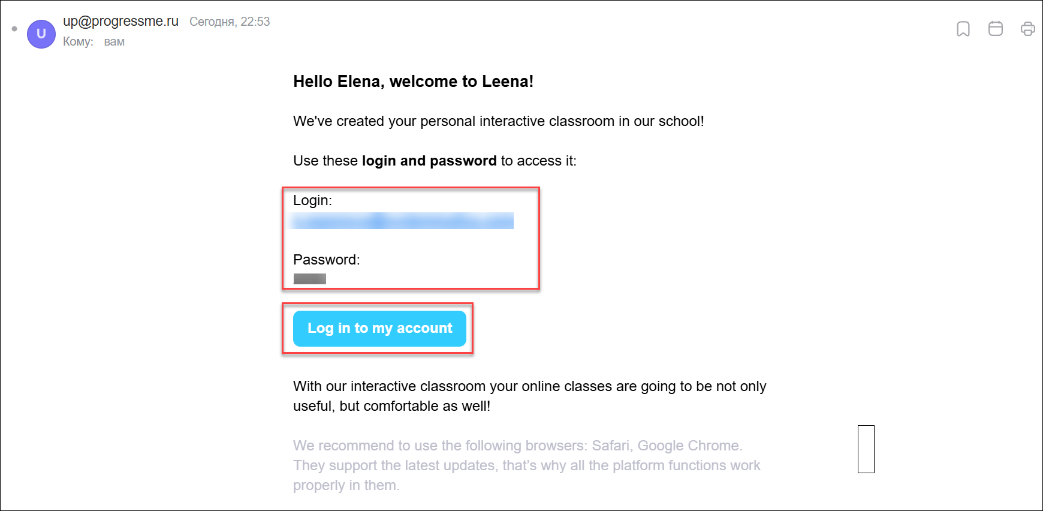Click the grey recommended browsers note
The image size is (1043, 511).
[x=526, y=465]
